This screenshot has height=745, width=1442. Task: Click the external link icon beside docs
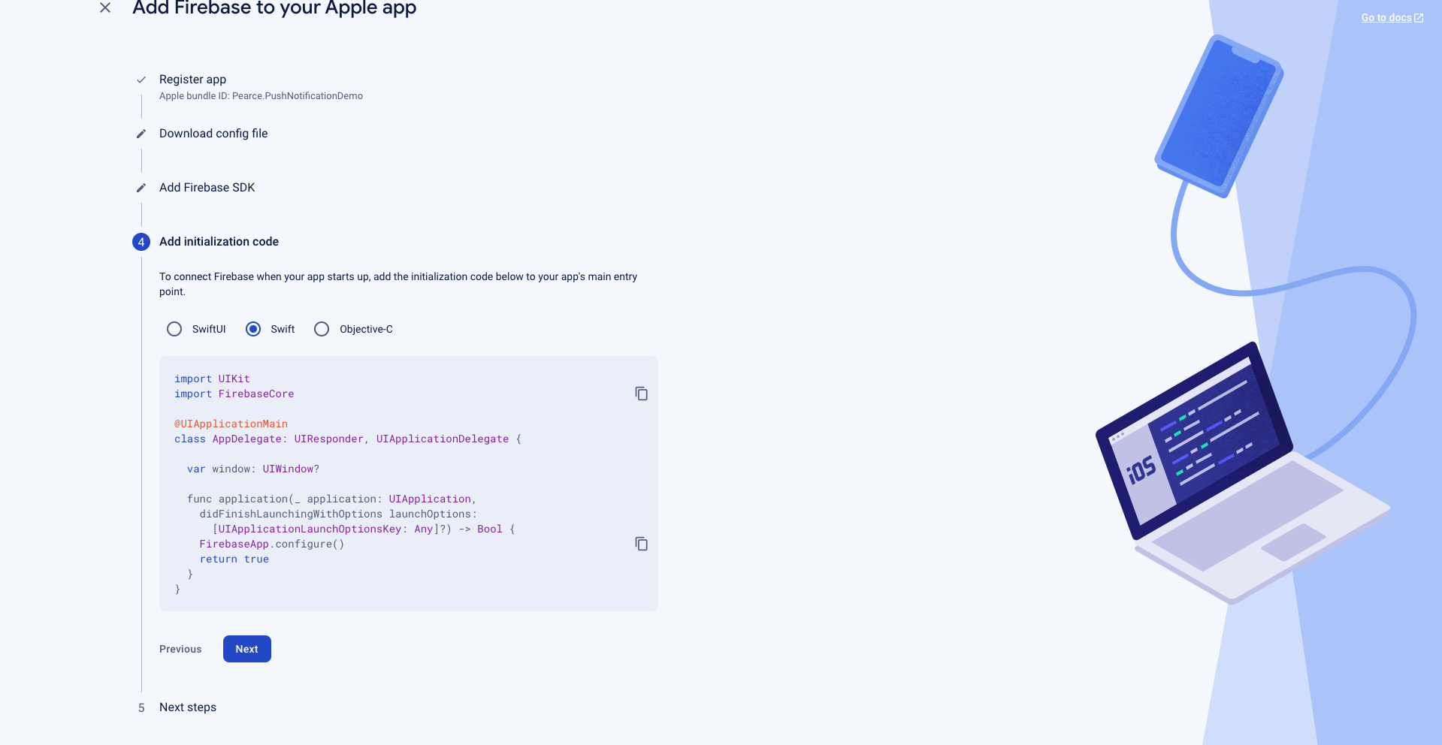coord(1419,18)
